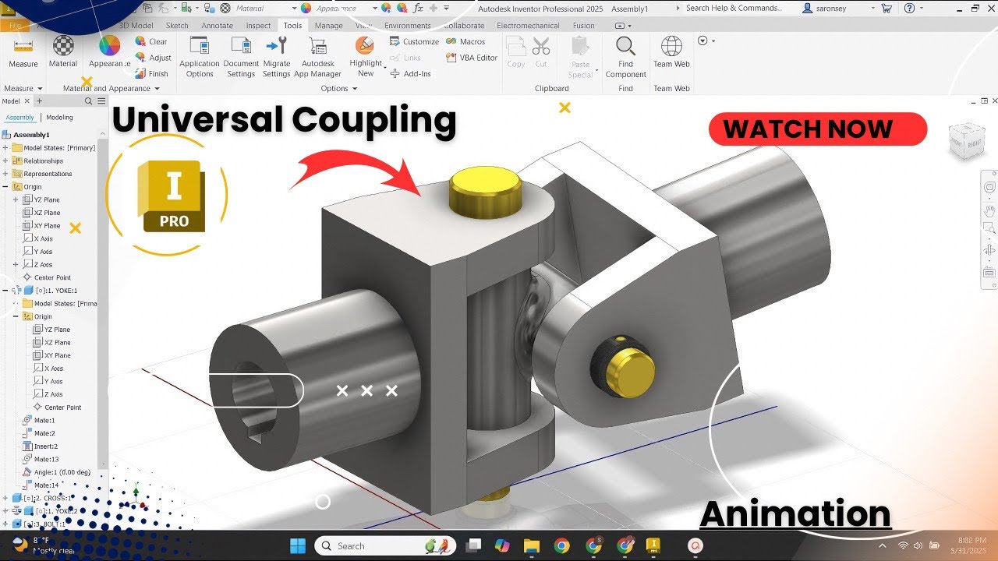Open Add-Ins manager
This screenshot has width=998, height=561.
pos(410,74)
